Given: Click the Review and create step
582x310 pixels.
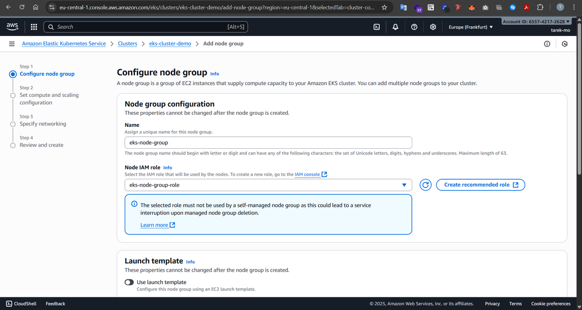Looking at the screenshot, I should point(41,145).
